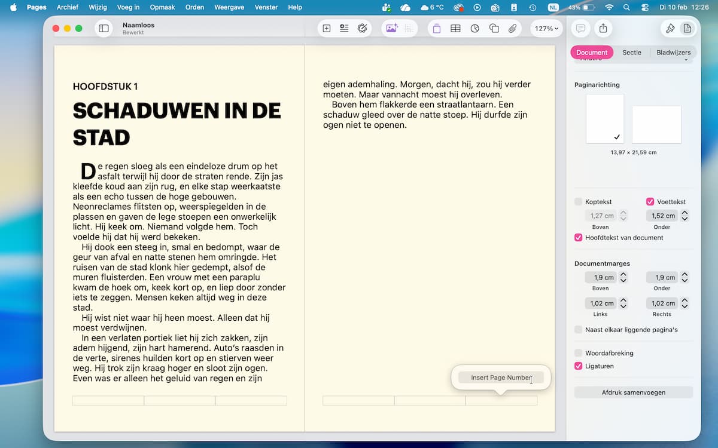Increase the Voettekst Onder distance stepper

685,213
